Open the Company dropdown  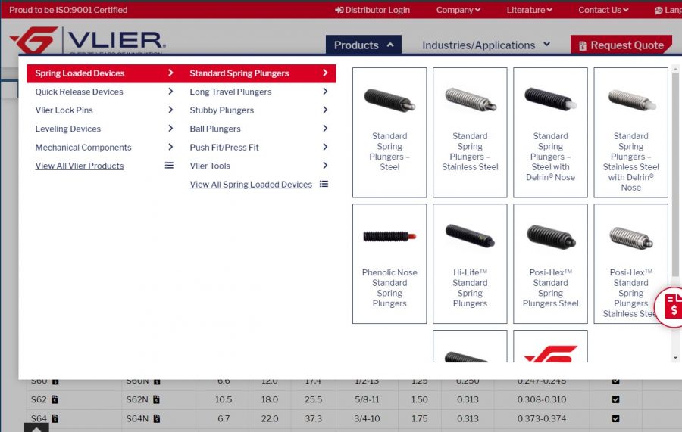458,10
